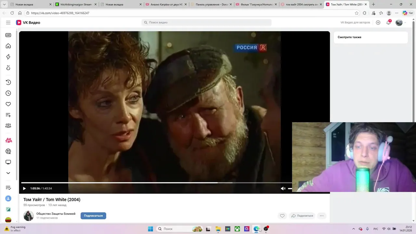Open the pink Детям kids section
The width and height of the screenshot is (416, 234).
click(x=8, y=140)
